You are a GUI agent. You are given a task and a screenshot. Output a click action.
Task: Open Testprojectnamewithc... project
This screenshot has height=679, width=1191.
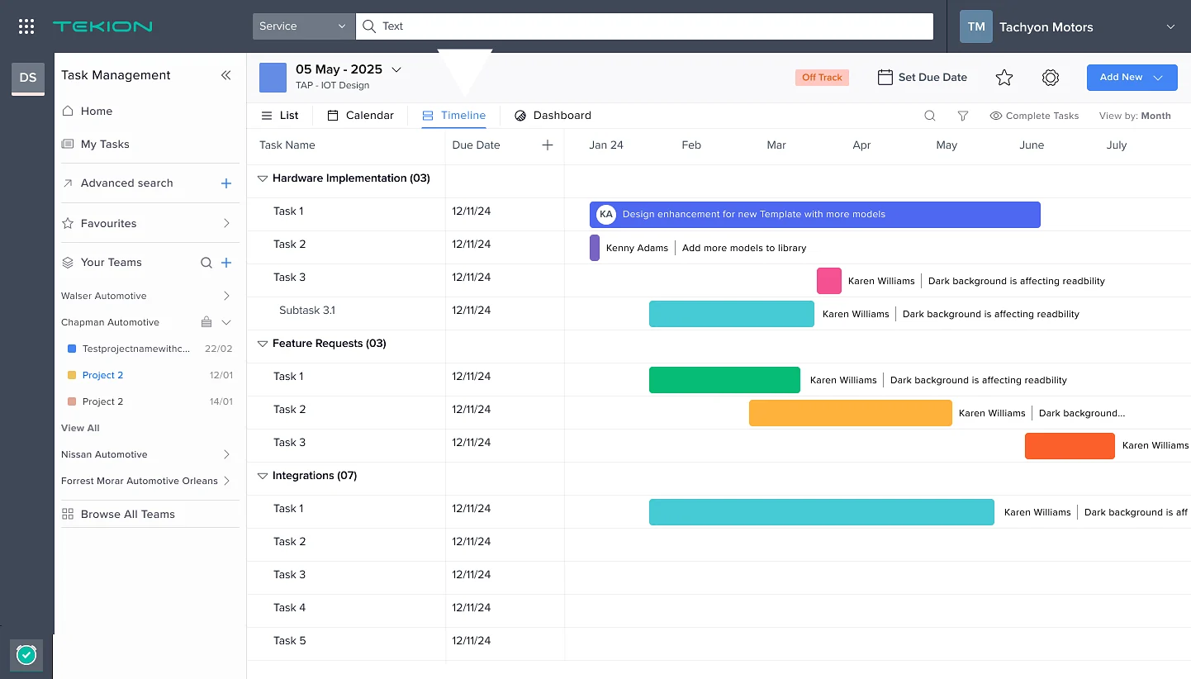[136, 349]
